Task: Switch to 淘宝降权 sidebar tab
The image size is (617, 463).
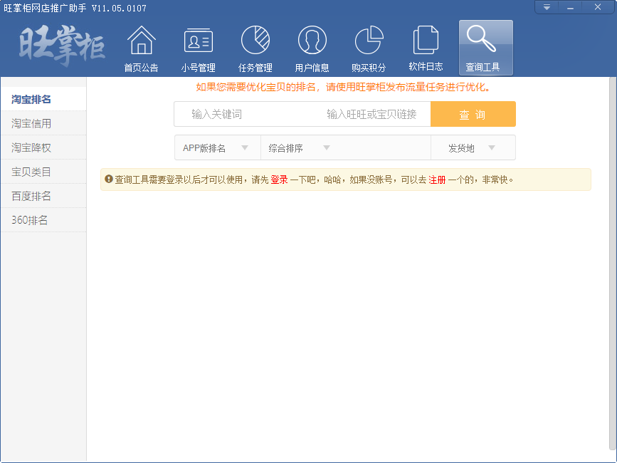Action: coord(43,147)
